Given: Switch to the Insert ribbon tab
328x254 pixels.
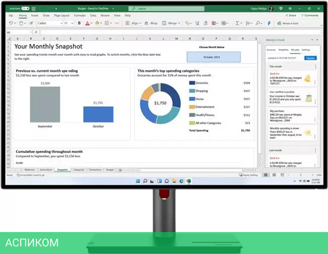Looking at the screenshot, I should click(35, 15).
